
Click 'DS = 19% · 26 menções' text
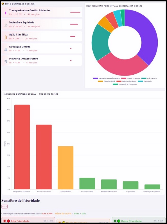23,39
